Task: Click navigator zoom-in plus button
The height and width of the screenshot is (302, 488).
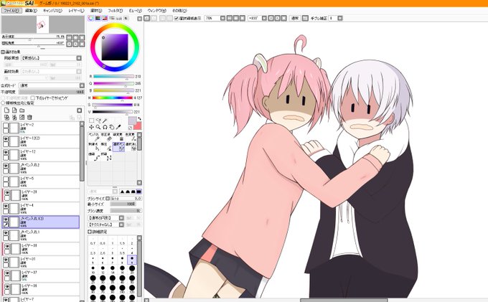Action: [75, 37]
